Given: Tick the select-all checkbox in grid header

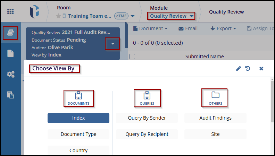Looking at the screenshot, I should pos(132,57).
